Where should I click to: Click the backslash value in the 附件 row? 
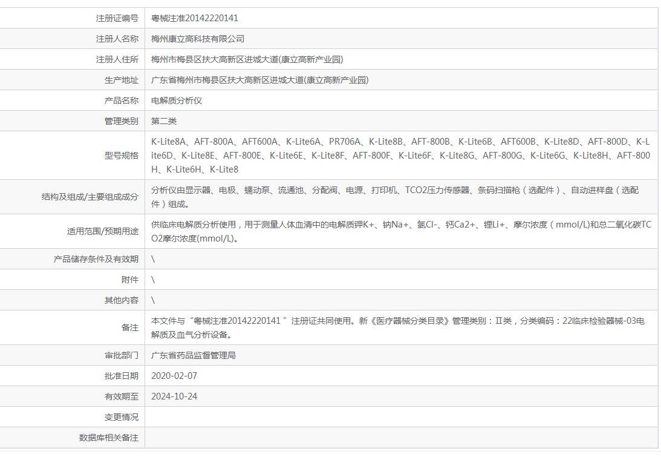pyautogui.click(x=153, y=280)
